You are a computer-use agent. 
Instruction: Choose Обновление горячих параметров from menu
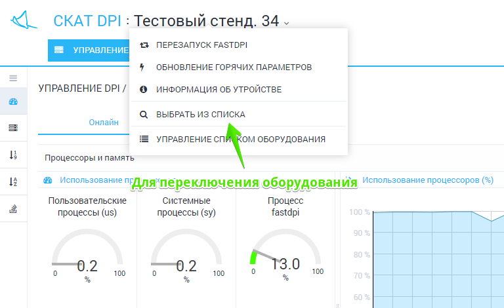pyautogui.click(x=234, y=67)
